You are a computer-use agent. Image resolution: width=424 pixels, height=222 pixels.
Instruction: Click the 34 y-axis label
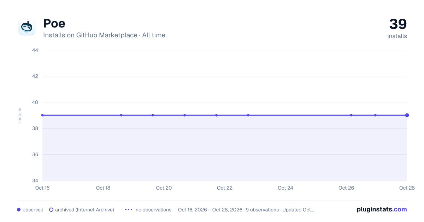tap(35, 180)
